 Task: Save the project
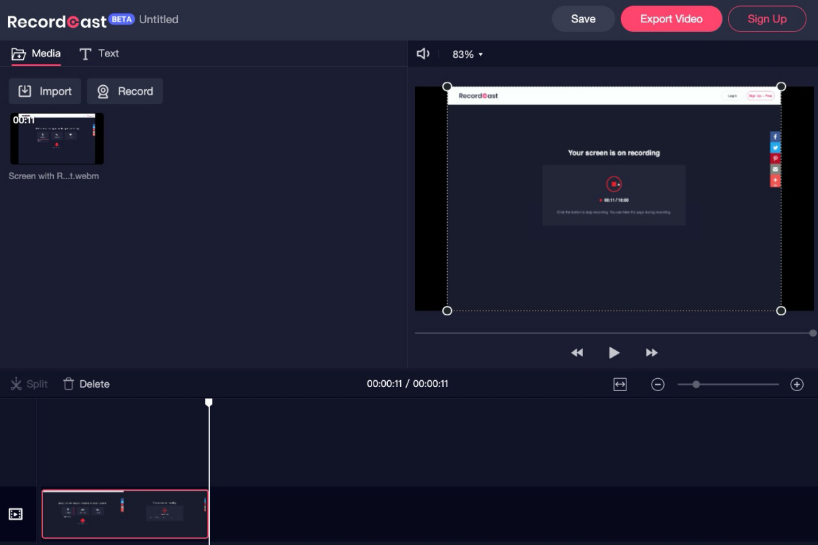583,19
